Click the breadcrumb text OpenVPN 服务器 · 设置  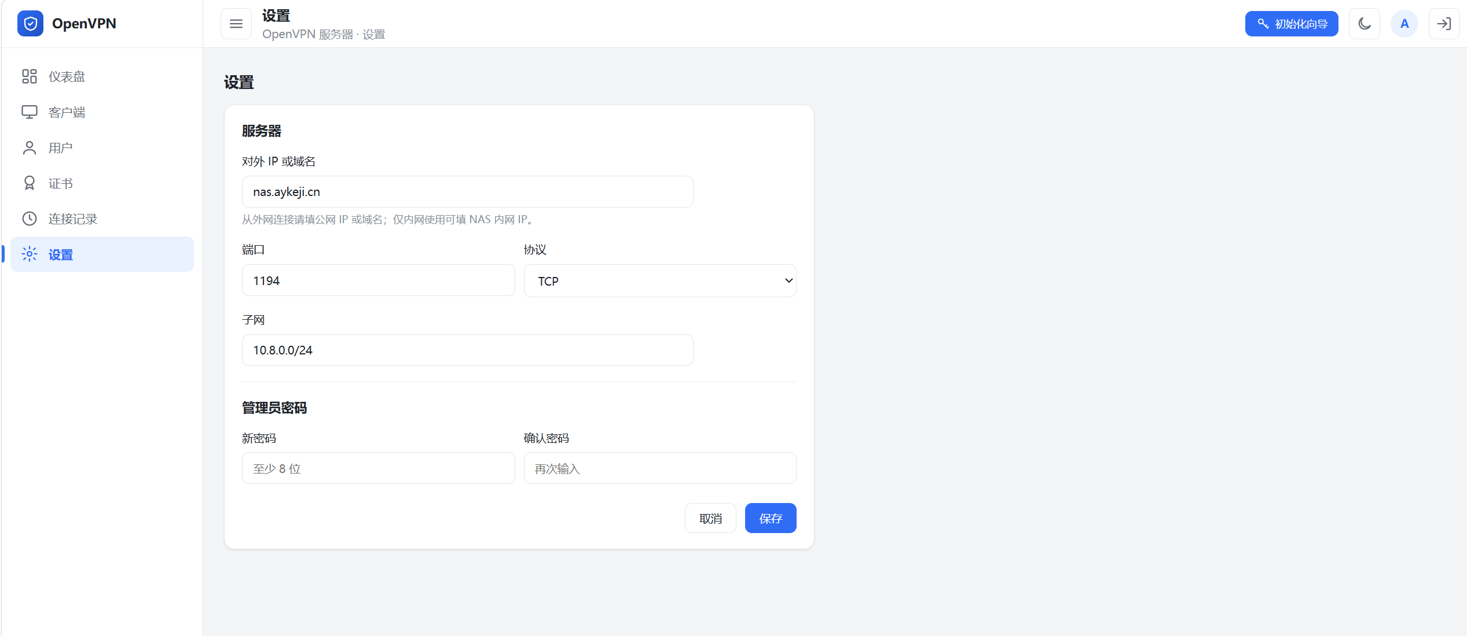click(x=324, y=34)
